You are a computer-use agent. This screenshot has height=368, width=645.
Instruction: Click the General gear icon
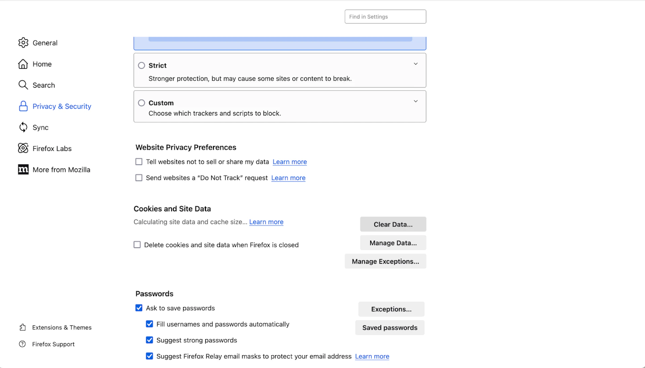click(x=23, y=43)
